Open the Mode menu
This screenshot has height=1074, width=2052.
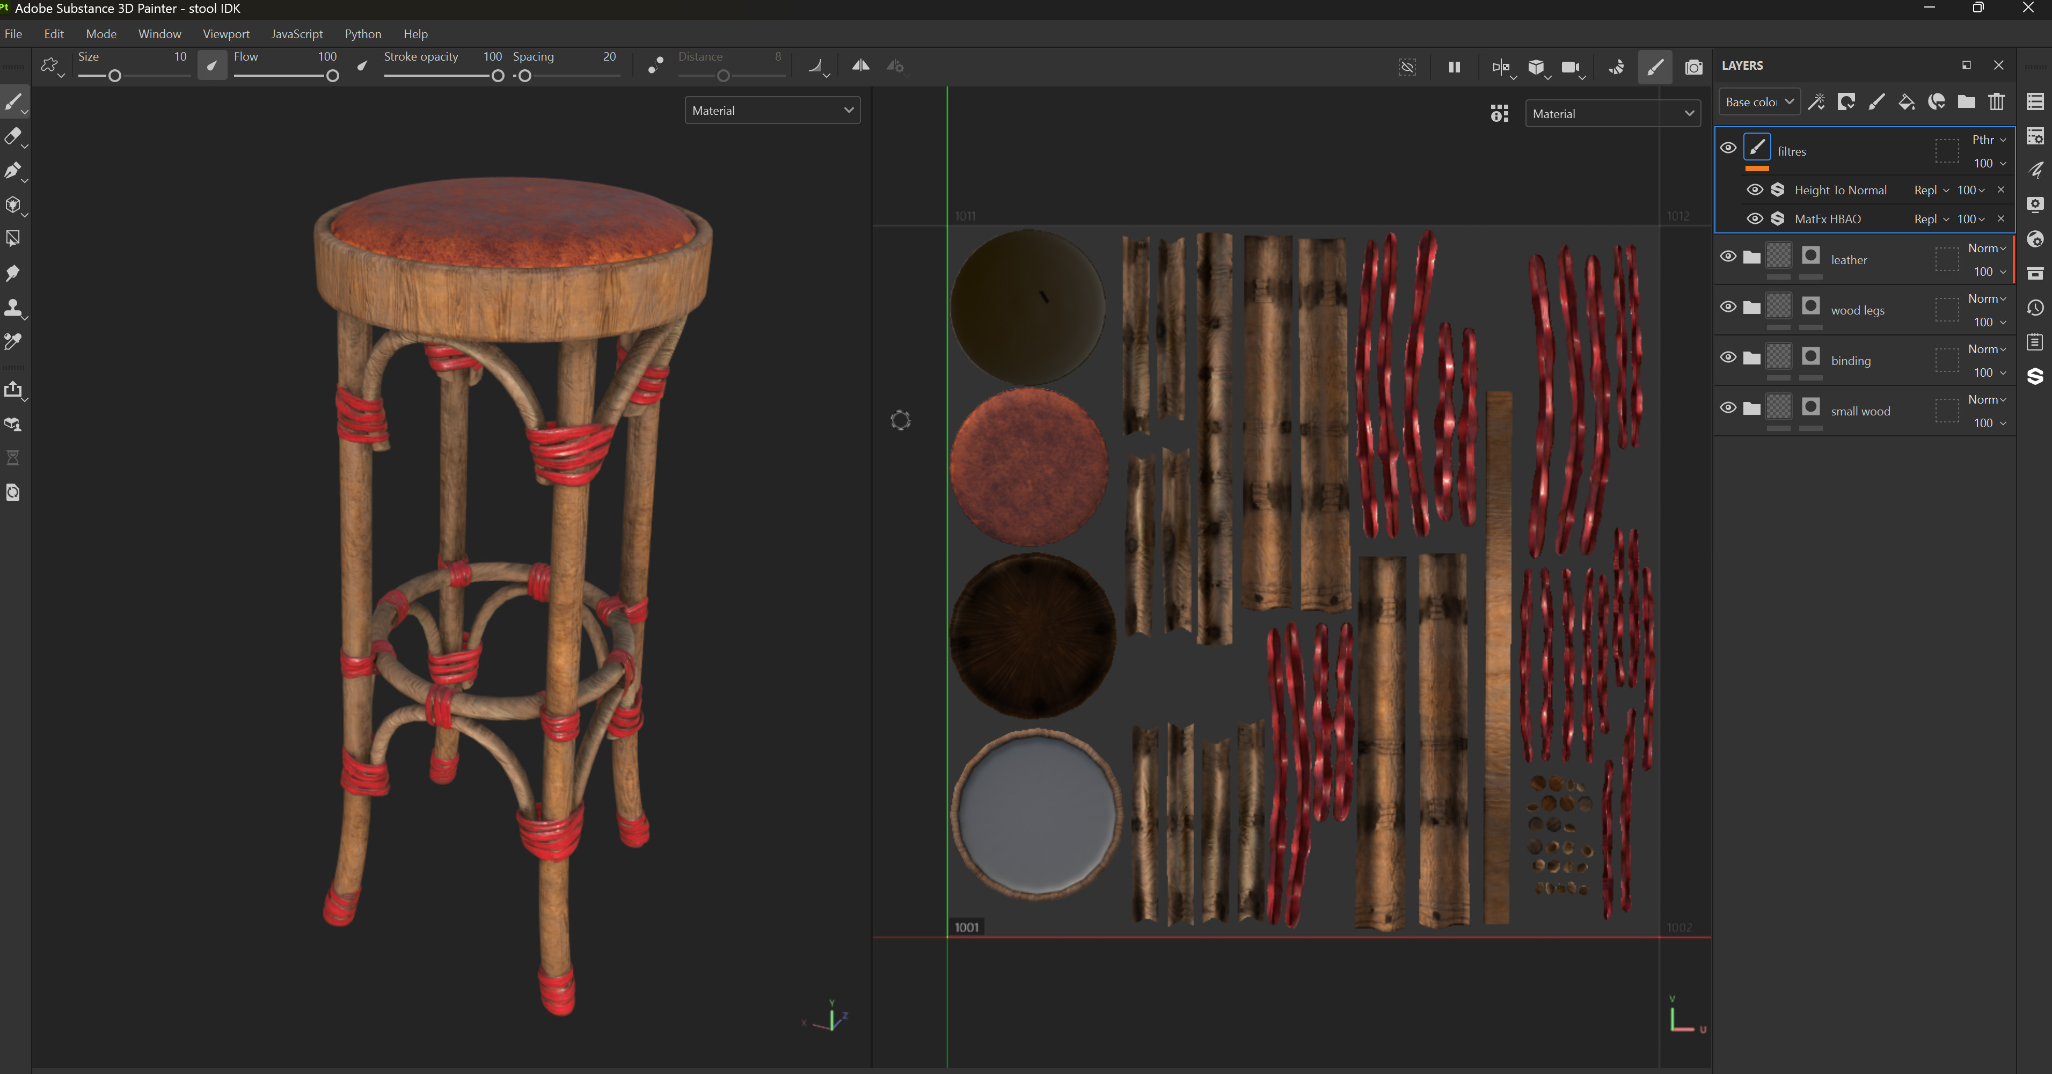pyautogui.click(x=101, y=33)
